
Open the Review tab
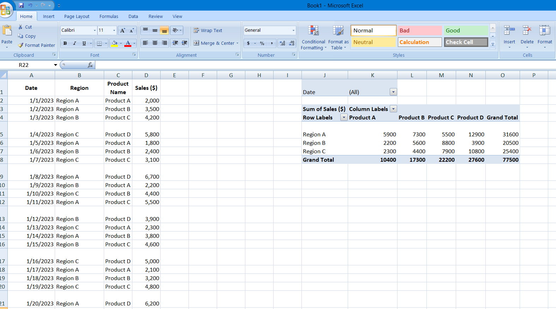(x=156, y=16)
